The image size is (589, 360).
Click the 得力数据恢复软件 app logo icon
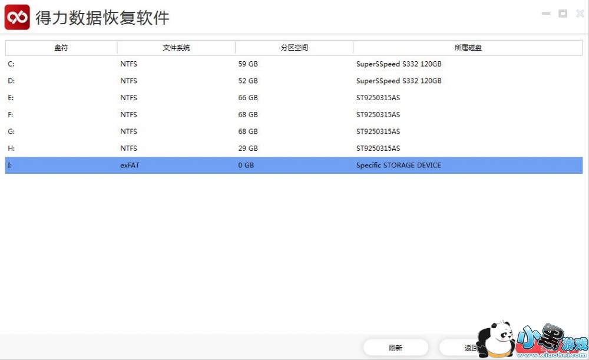click(17, 17)
